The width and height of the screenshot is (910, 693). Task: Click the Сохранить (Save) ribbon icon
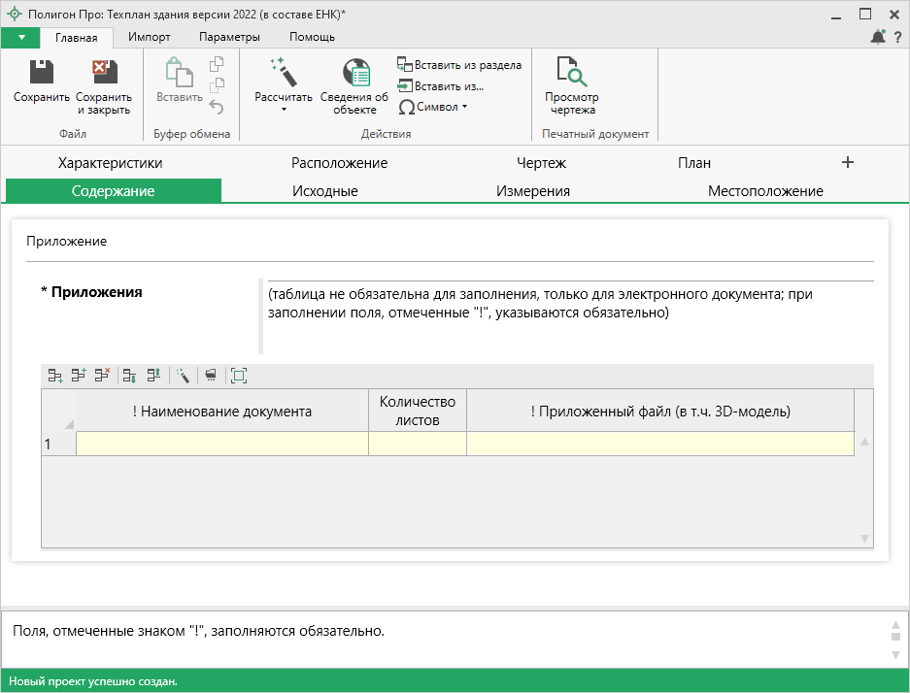coord(41,82)
